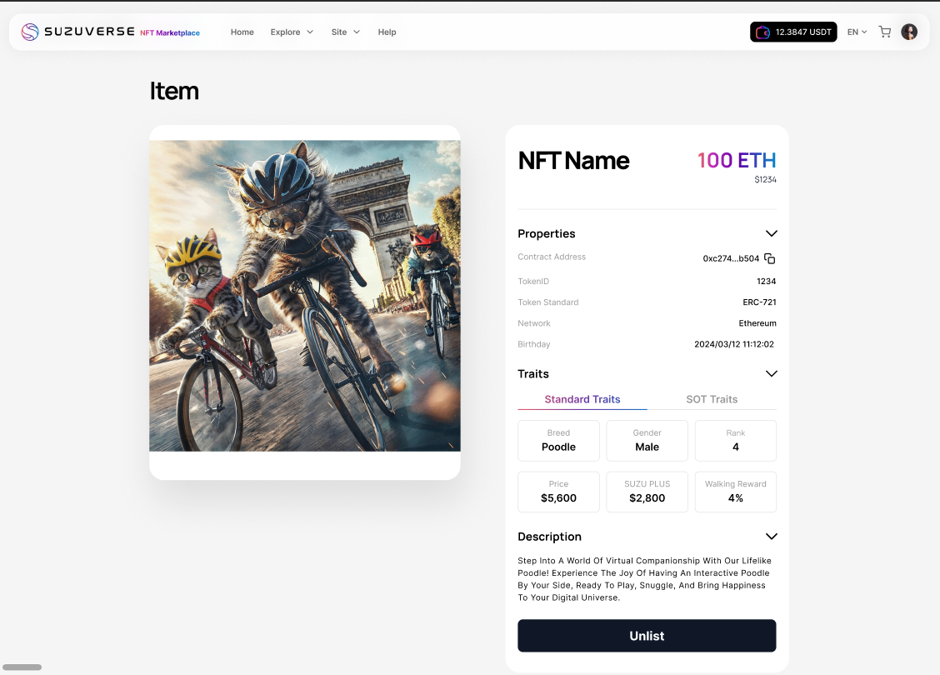
Task: Open the Help menu item
Action: coord(387,32)
